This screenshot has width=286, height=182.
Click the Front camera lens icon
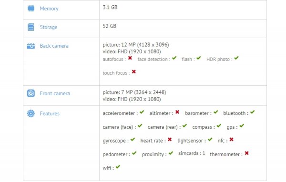[31, 93]
